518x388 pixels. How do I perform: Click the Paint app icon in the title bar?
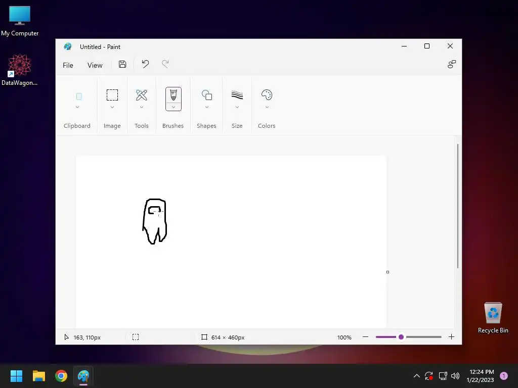68,46
